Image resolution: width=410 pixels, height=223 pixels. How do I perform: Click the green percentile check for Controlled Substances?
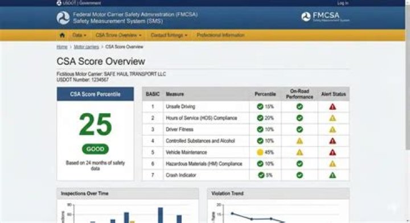(x=260, y=141)
